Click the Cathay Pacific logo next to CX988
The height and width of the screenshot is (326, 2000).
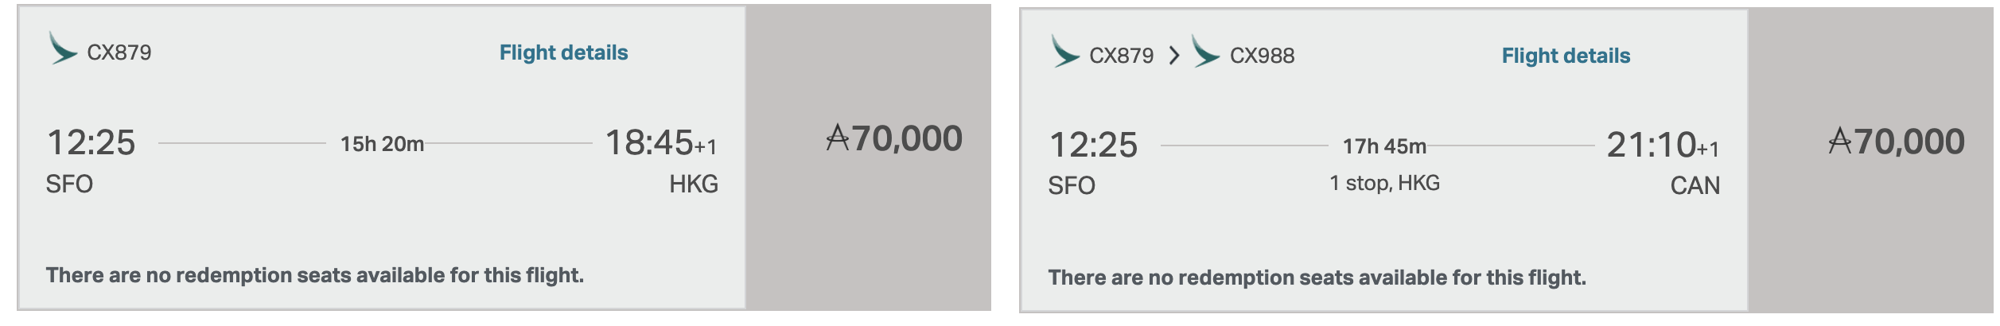tap(1205, 52)
